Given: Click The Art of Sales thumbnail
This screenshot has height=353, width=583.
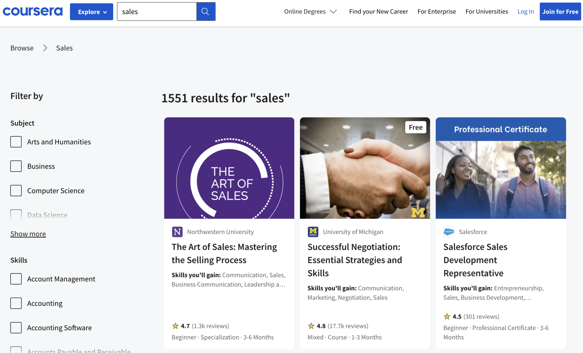Looking at the screenshot, I should tap(229, 168).
